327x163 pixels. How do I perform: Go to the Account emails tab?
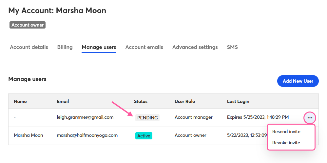pos(144,47)
